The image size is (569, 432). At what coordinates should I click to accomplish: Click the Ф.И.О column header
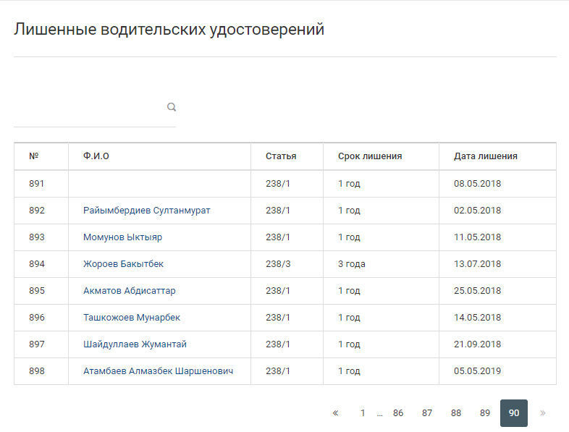pos(96,156)
